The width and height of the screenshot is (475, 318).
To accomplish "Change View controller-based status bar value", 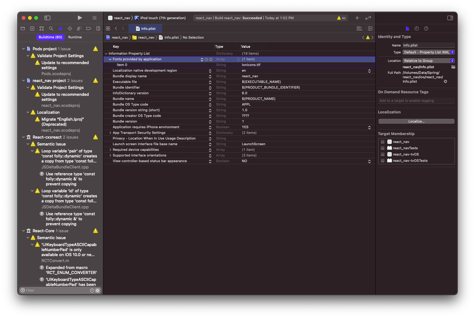I will pyautogui.click(x=369, y=161).
